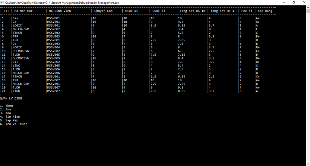Image resolution: width=310 pixels, height=166 pixels.
Task: Click "6. Tro Ve Truoc" back option
Action: [x=14, y=124]
